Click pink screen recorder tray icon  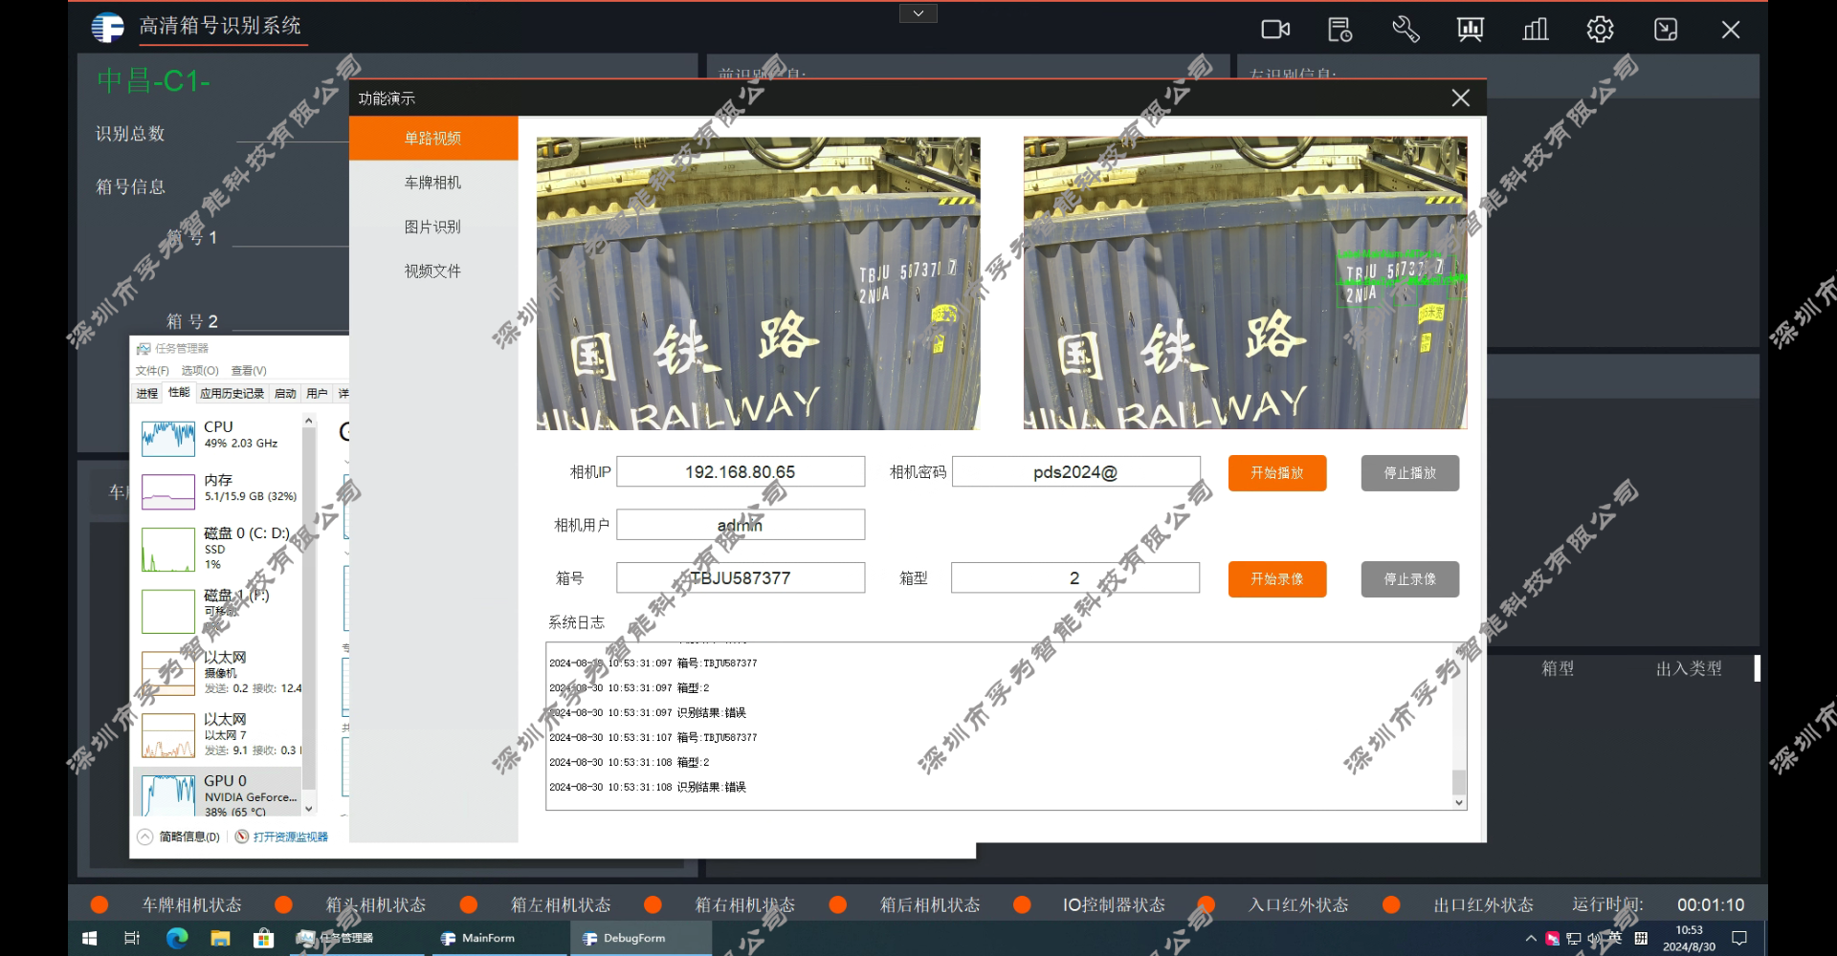1552,939
